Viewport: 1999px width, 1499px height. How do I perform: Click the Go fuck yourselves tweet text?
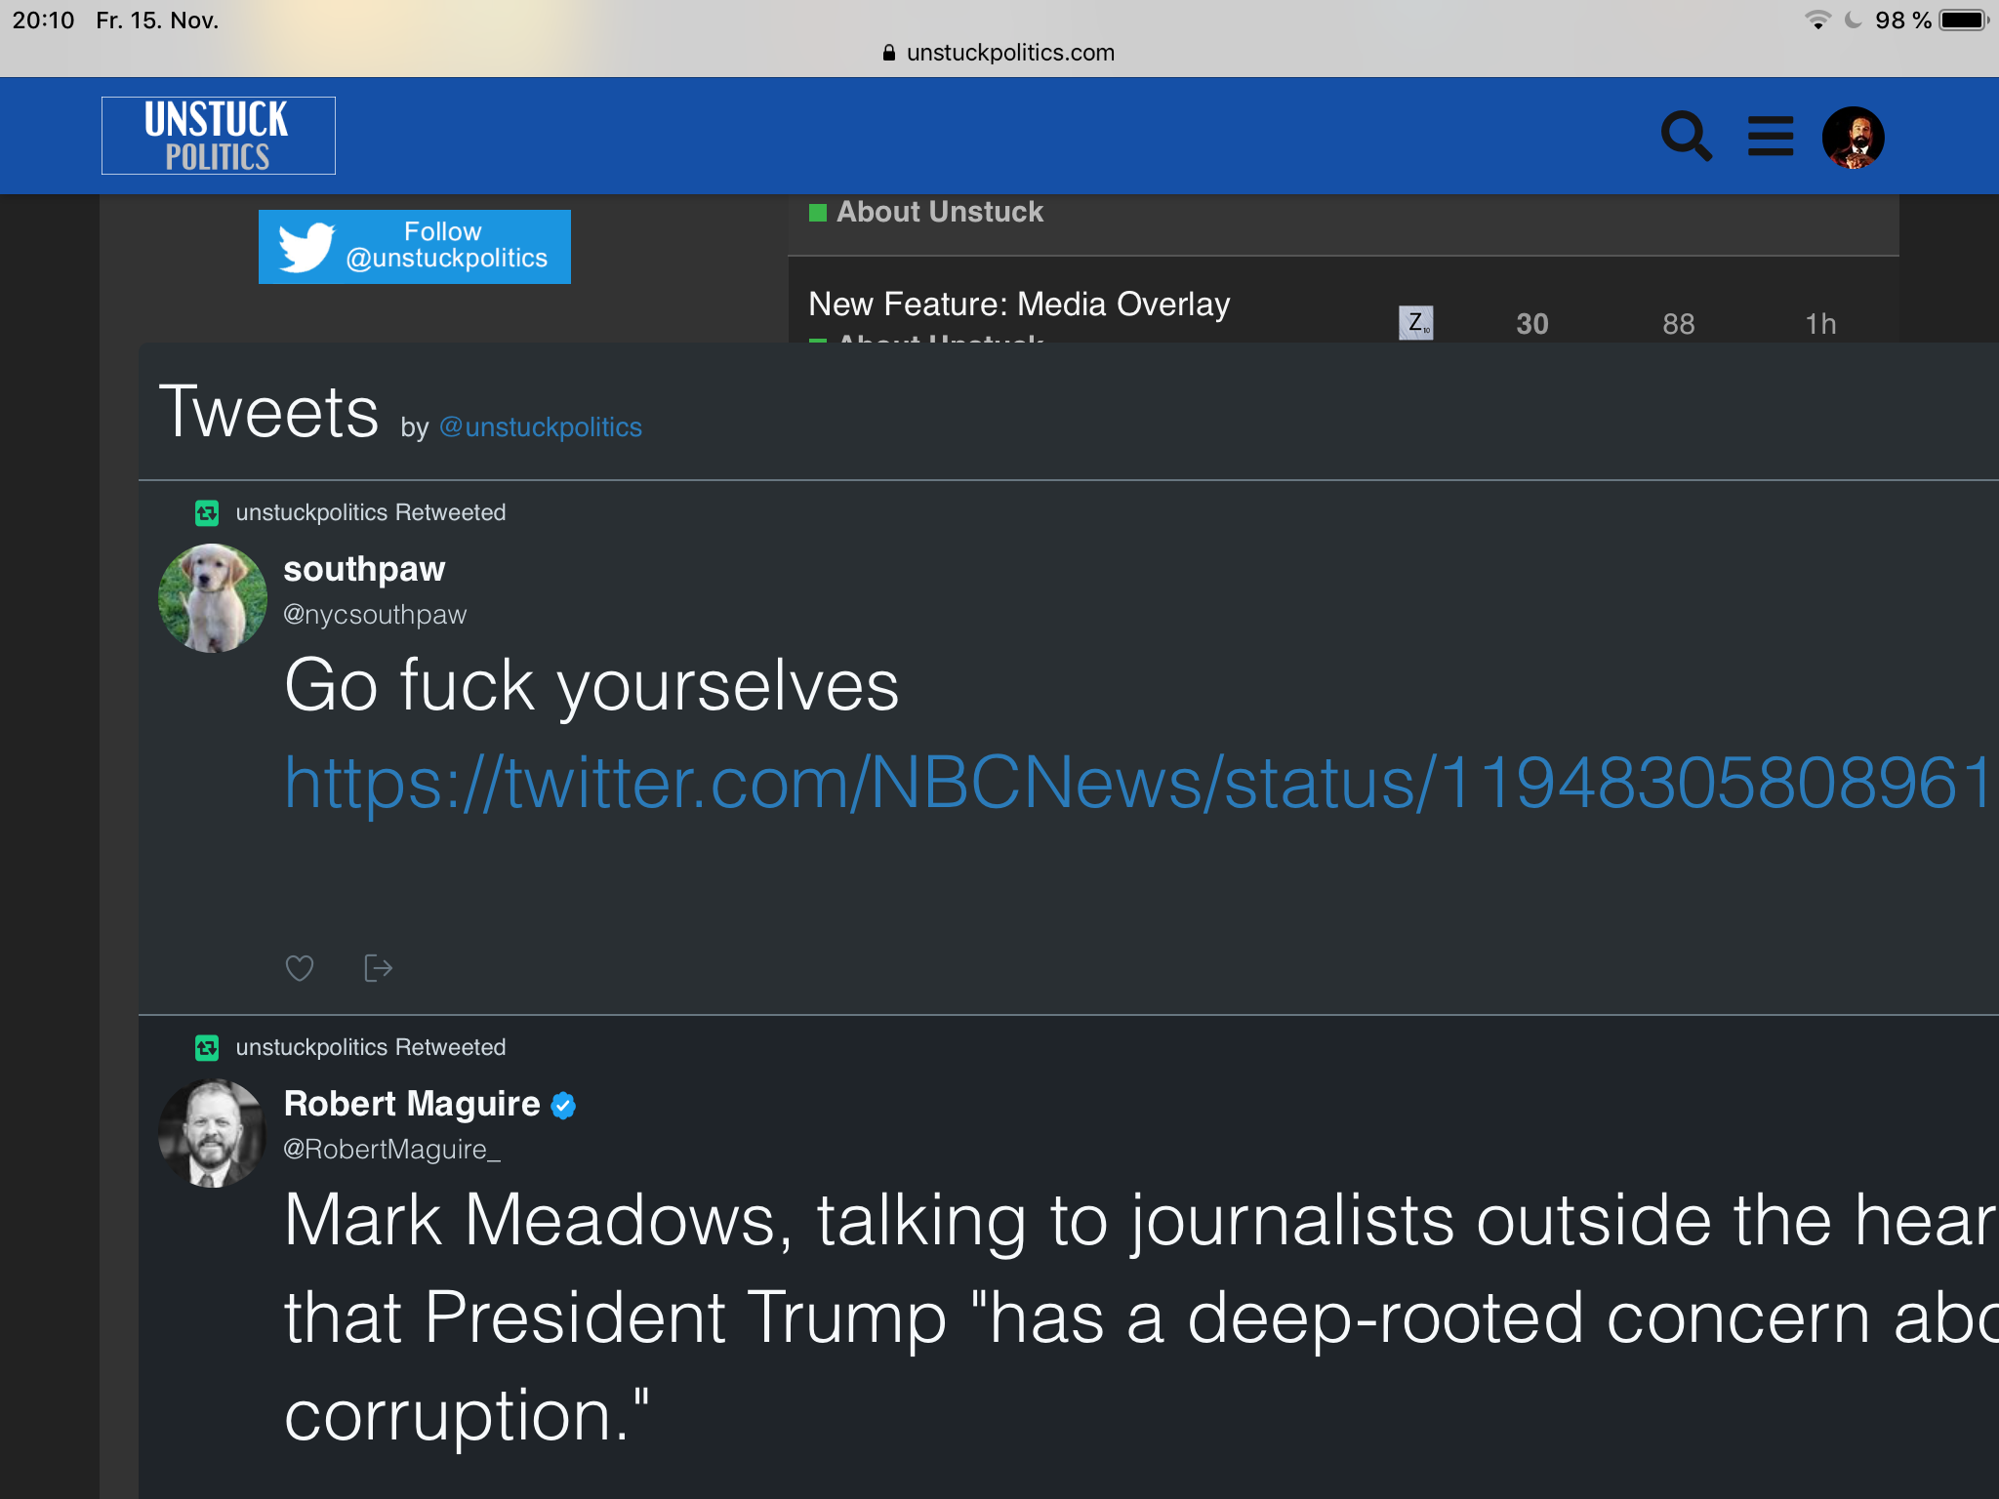tap(592, 686)
